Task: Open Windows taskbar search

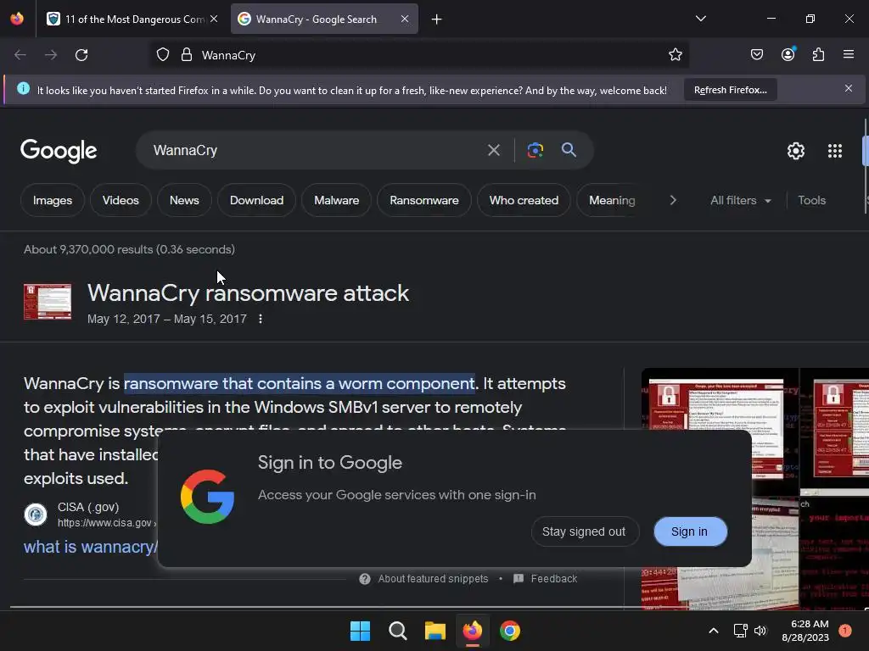Action: (x=397, y=631)
